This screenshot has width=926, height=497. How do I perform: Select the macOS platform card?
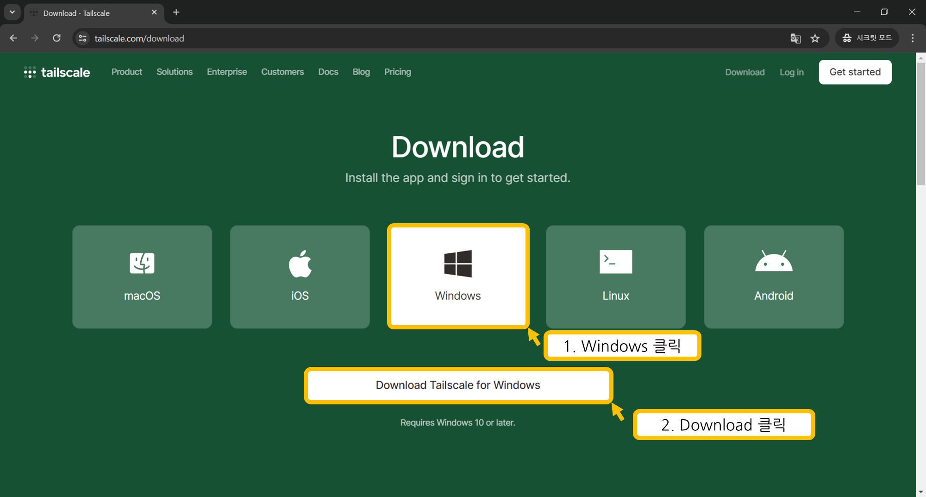click(x=142, y=277)
